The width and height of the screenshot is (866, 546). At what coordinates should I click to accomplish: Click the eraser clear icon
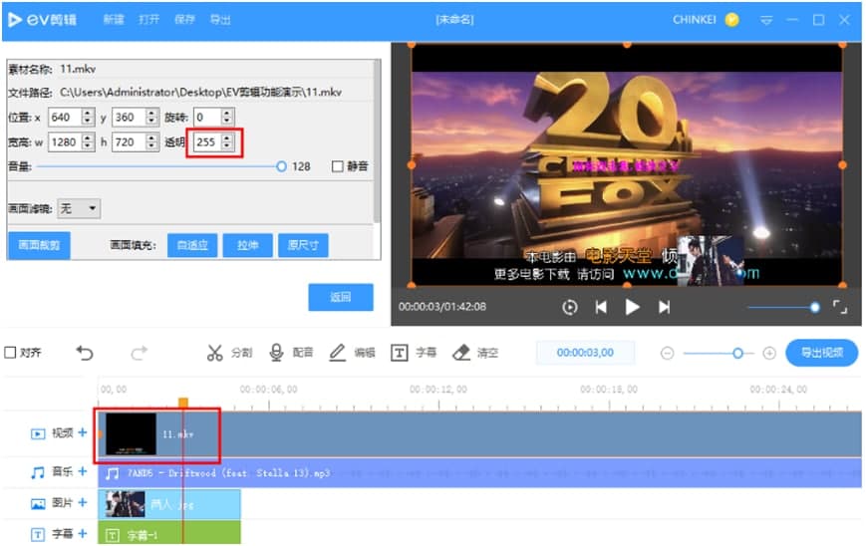coord(460,353)
